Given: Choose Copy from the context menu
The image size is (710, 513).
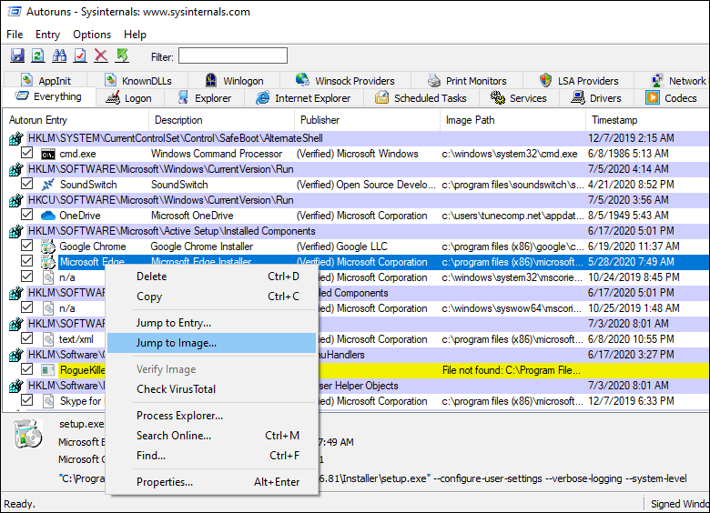Looking at the screenshot, I should coord(212,297).
